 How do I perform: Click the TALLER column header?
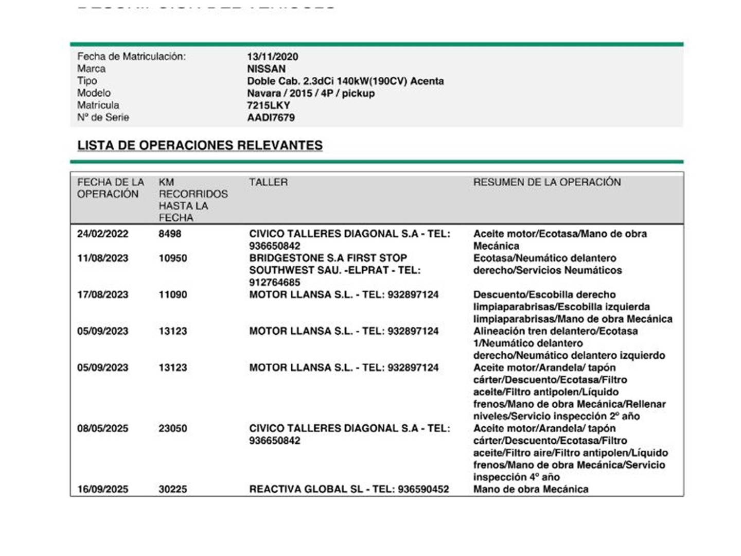[x=268, y=182]
